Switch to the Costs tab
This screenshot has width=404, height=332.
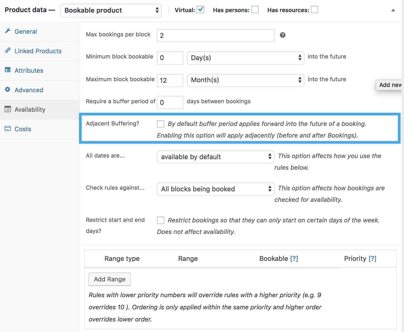click(x=23, y=129)
